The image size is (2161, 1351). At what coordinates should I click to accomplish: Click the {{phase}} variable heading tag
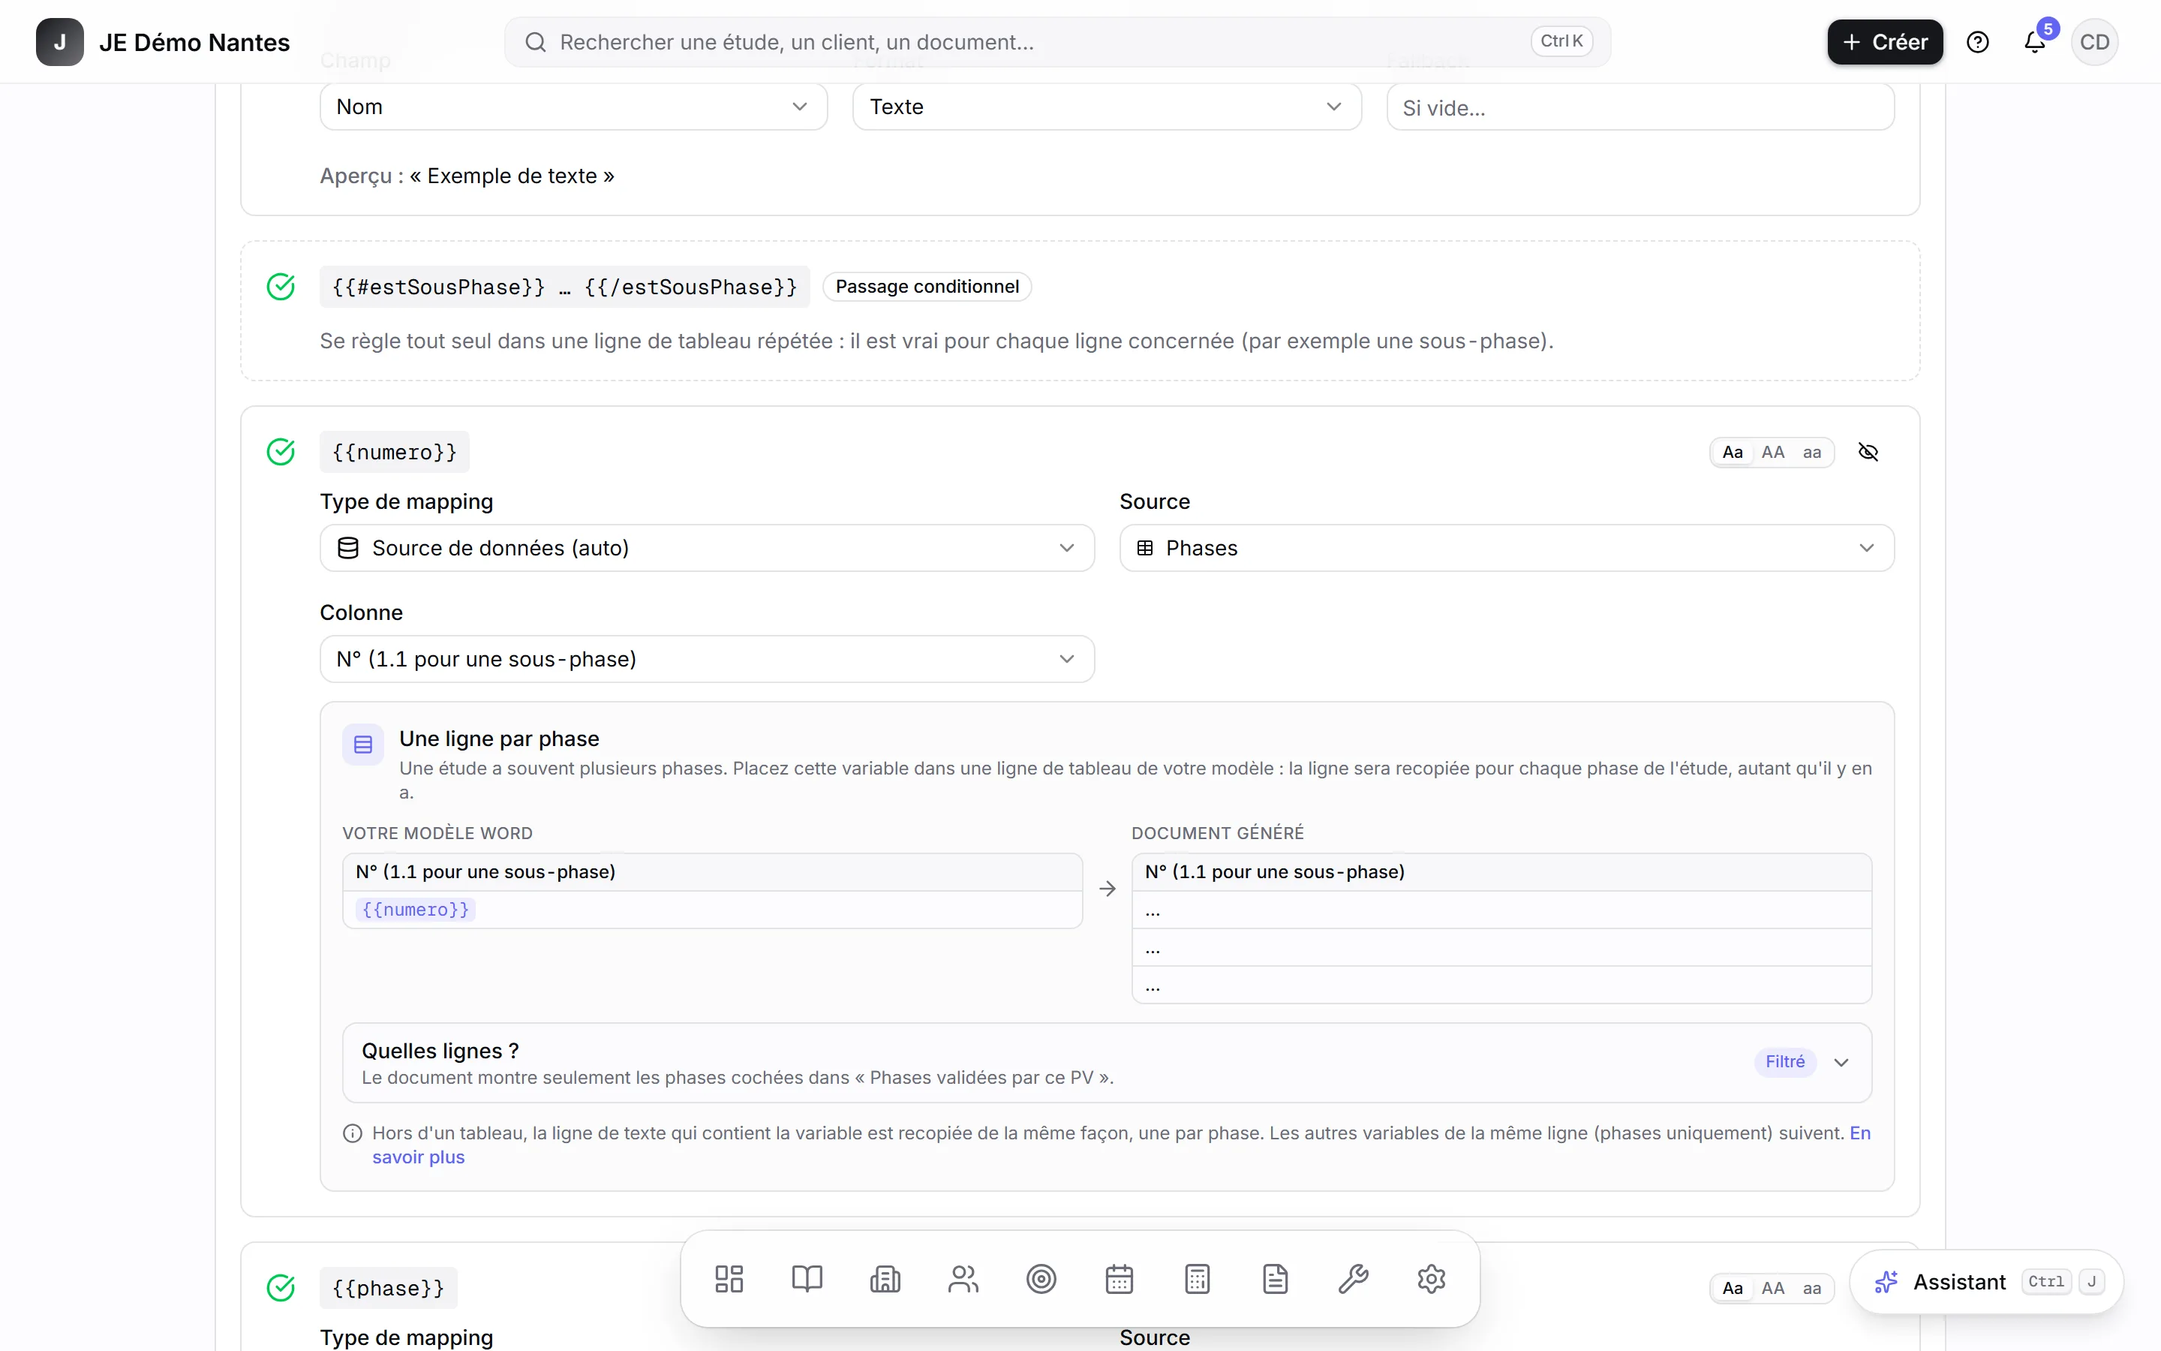point(389,1287)
